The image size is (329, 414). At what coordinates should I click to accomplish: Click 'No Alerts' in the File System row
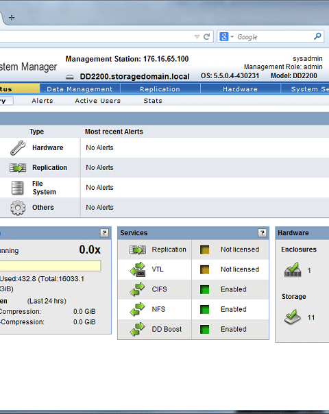(x=99, y=187)
